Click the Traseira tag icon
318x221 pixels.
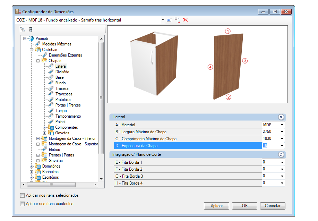point(51,88)
